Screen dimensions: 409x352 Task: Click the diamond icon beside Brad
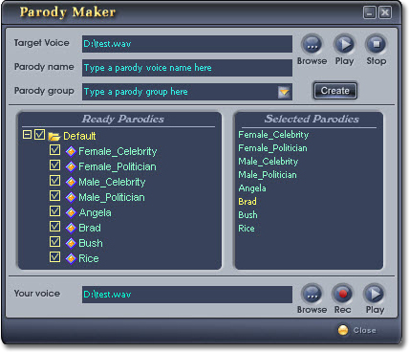pyautogui.click(x=71, y=228)
